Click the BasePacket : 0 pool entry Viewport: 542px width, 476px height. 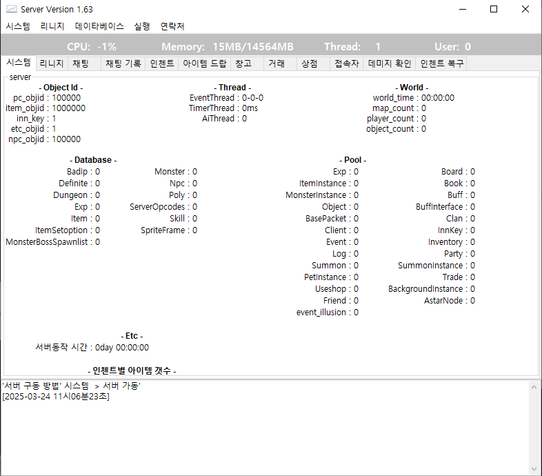click(x=332, y=219)
